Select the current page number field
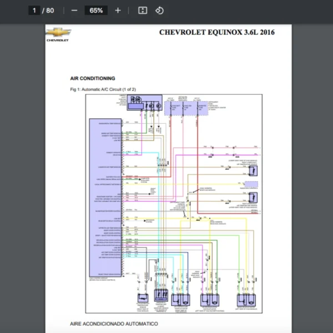The height and width of the screenshot is (333, 333). pyautogui.click(x=34, y=11)
